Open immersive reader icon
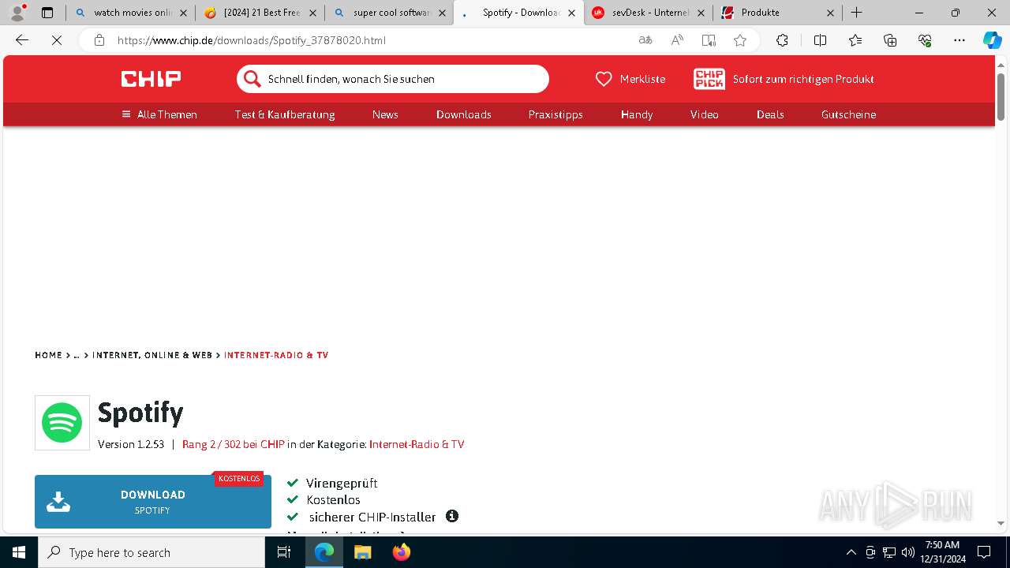Image resolution: width=1010 pixels, height=568 pixels. click(x=709, y=40)
